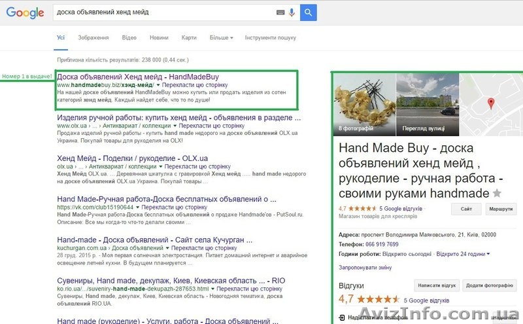This screenshot has height=324, width=523.
Task: Open 5 Google відгуків link near rating
Action: coord(401,209)
